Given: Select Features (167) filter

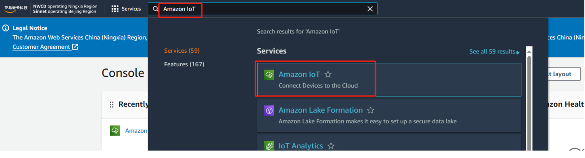Looking at the screenshot, I should 184,64.
